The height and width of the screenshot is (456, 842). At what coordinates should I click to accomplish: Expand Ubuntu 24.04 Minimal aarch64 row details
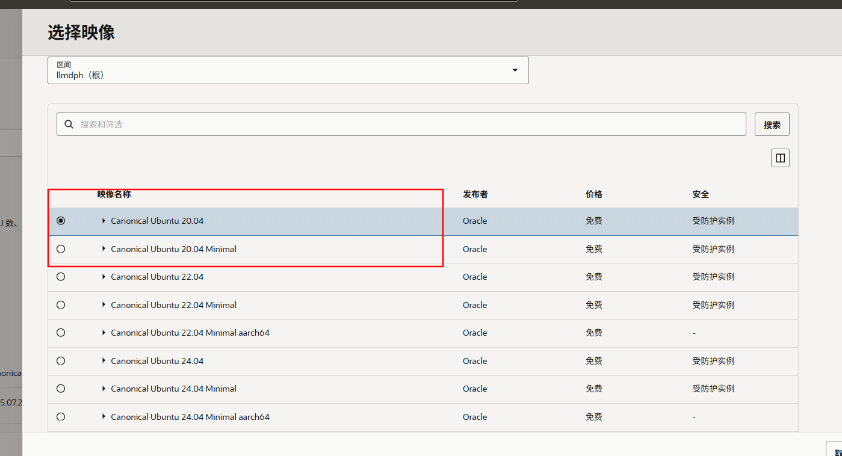[x=104, y=417]
